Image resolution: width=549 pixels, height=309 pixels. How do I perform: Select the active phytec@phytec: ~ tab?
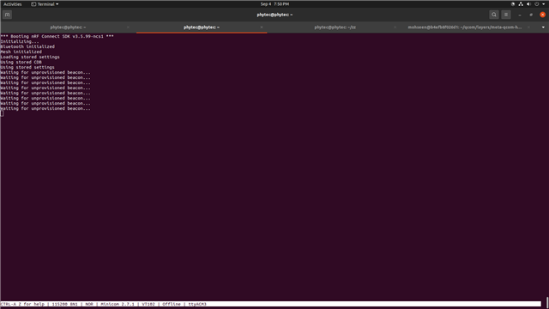[x=202, y=27]
